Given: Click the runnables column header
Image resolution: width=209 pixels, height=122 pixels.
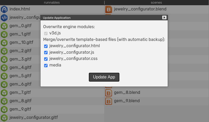Looking at the screenshot, I should tap(52, 3).
